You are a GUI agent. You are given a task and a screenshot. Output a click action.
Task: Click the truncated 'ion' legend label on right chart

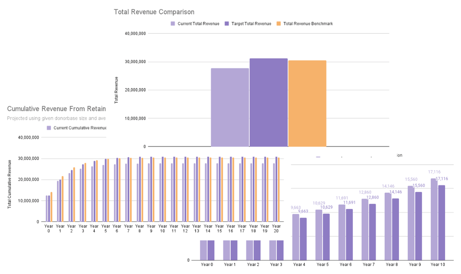(400, 155)
